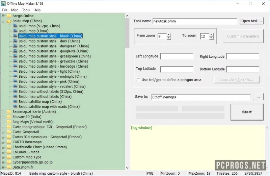Enable Use kml/gpx to define polygon area
Viewport: 270px width, 176px height.
tap(138, 80)
